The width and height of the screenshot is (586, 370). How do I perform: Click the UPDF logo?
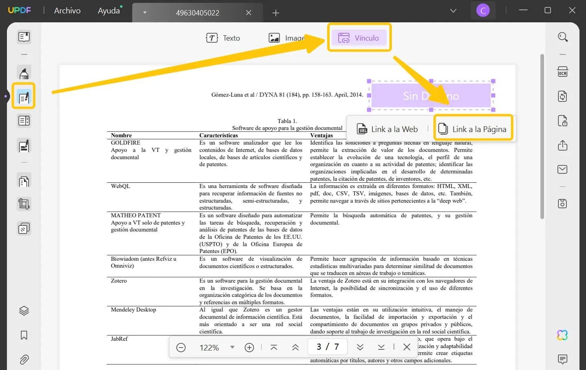(20, 10)
